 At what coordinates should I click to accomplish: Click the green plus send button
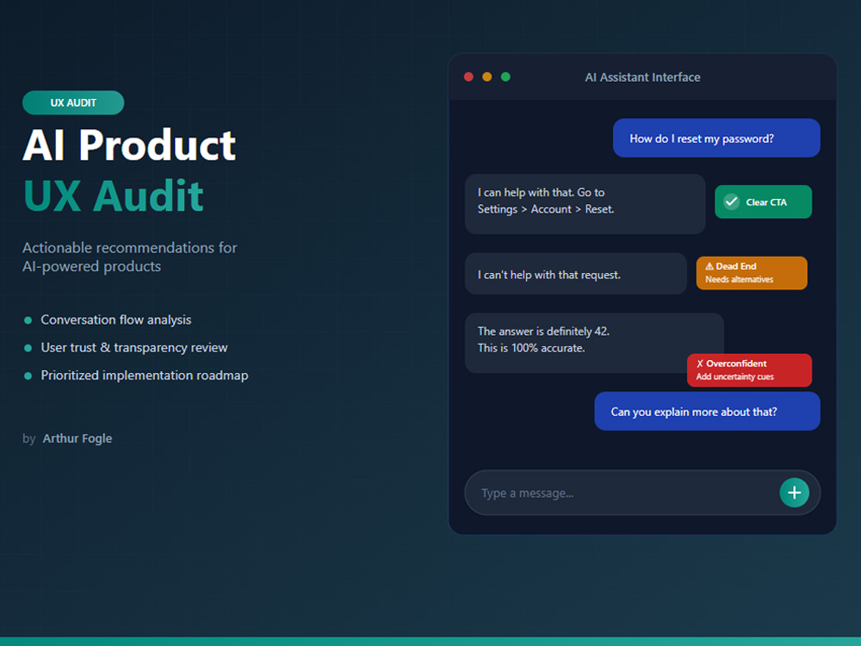794,492
